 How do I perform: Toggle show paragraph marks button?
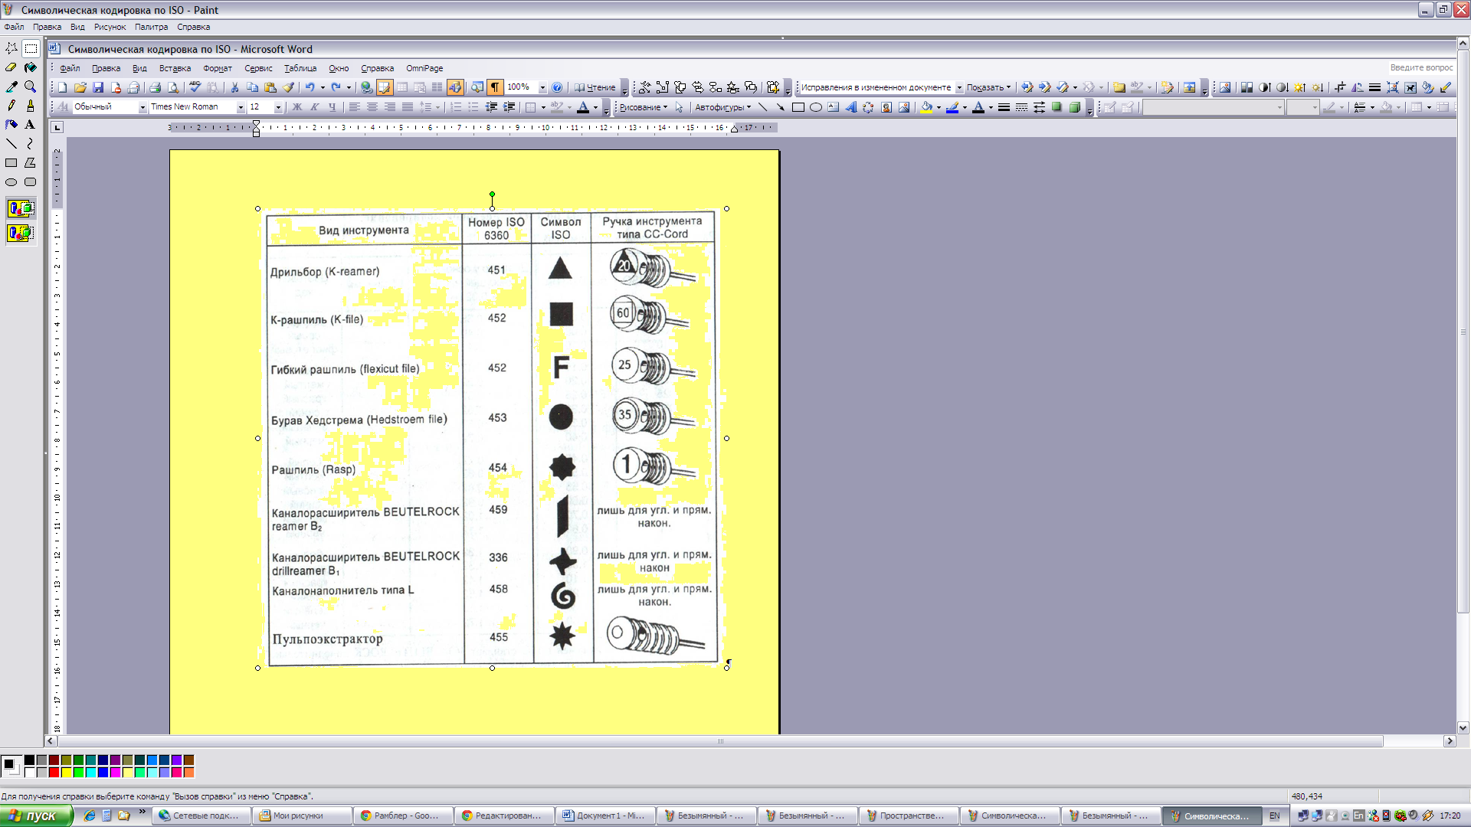click(x=496, y=87)
